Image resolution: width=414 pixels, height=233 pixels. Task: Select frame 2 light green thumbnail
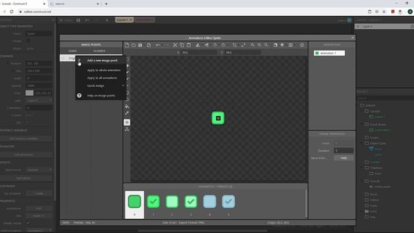pos(172,201)
